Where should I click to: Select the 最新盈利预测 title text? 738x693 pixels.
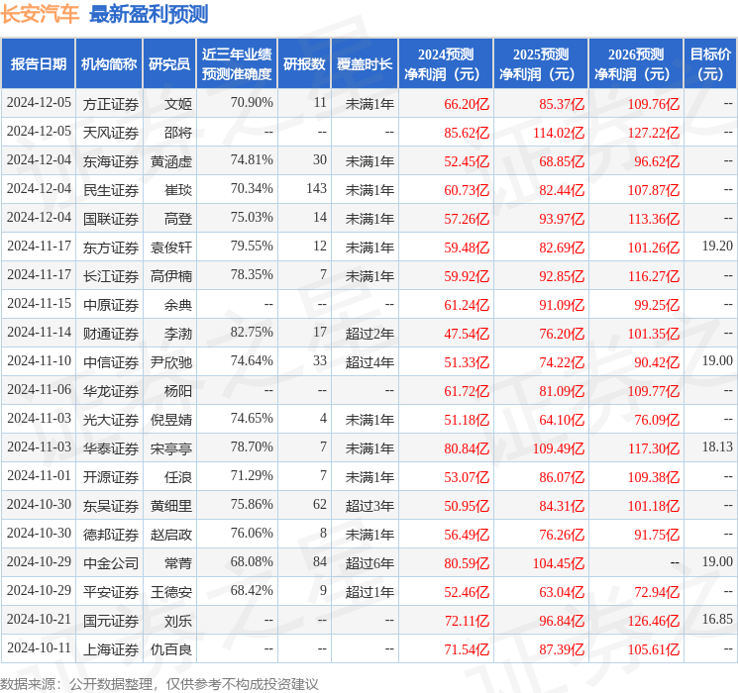(149, 14)
